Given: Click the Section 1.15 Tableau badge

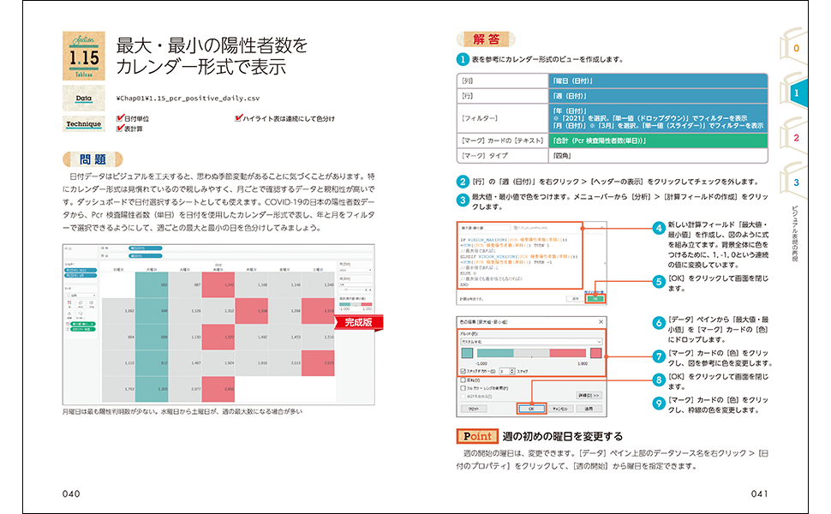Looking at the screenshot, I should [x=84, y=56].
